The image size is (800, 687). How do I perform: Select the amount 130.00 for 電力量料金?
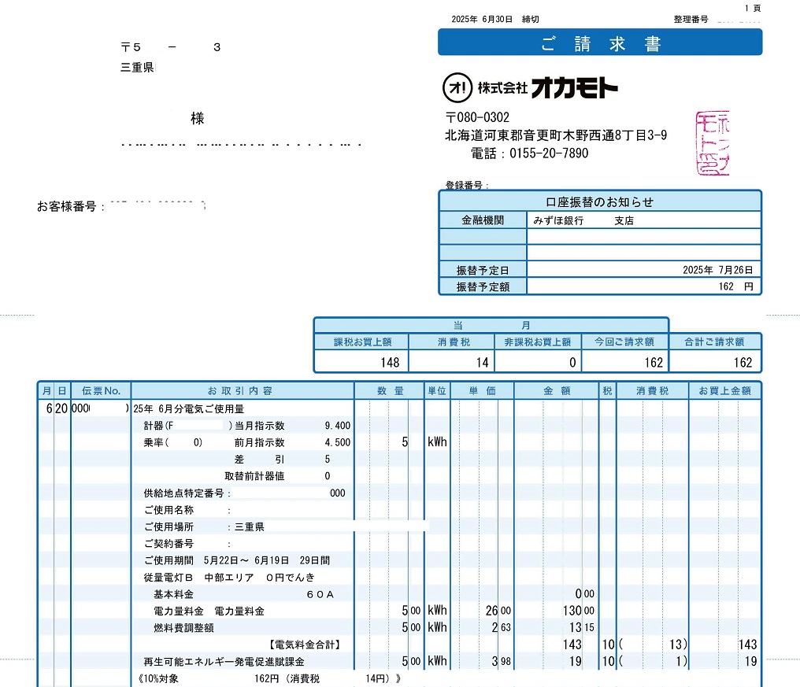579,611
